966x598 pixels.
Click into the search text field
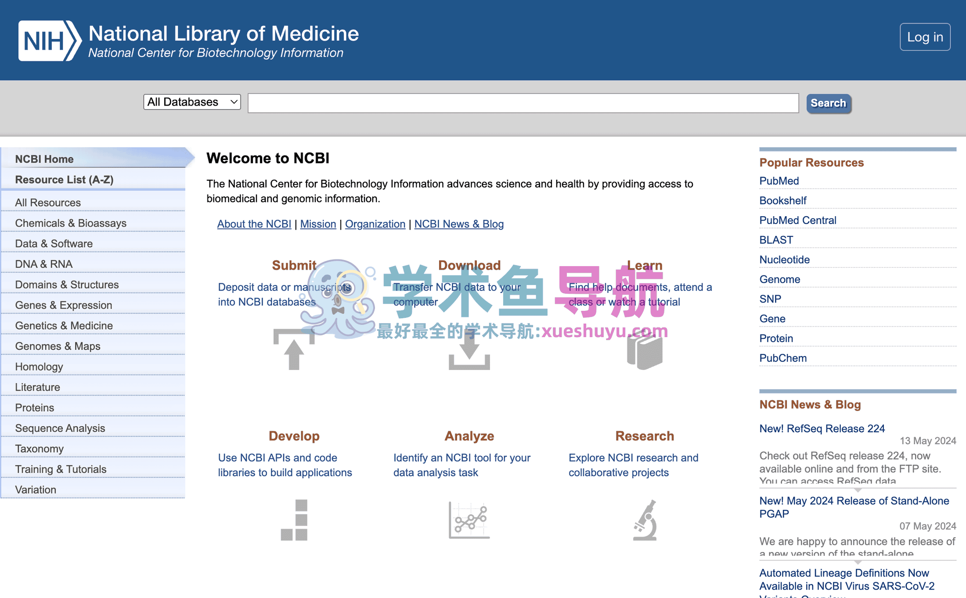tap(523, 103)
